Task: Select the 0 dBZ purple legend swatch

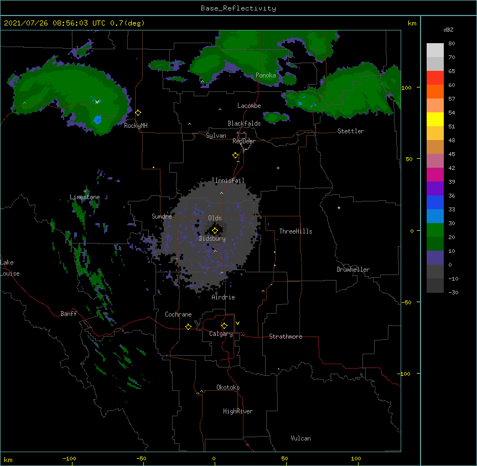Action: (x=435, y=258)
